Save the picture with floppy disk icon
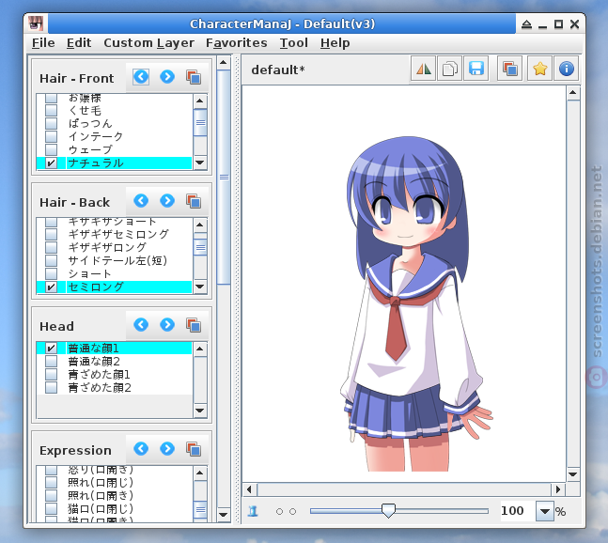Screen dimensions: 608x543 [476, 69]
